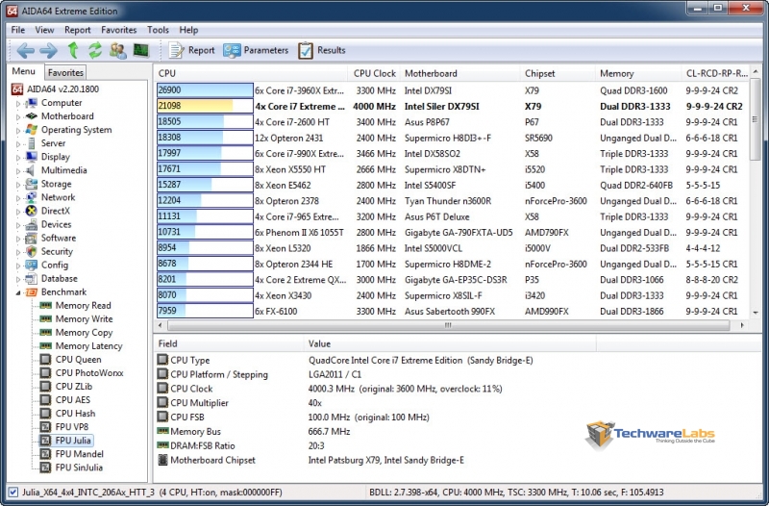Select the Memory Latency benchmark item
This screenshot has height=506, width=769.
click(82, 346)
